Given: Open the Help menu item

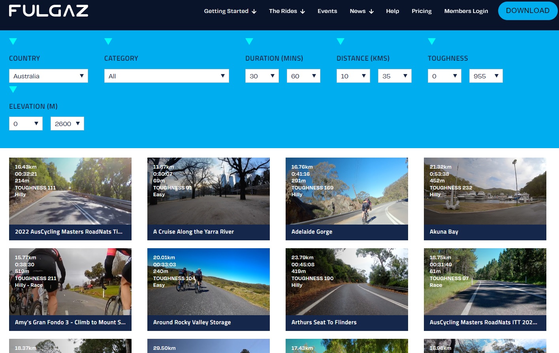Looking at the screenshot, I should [392, 11].
